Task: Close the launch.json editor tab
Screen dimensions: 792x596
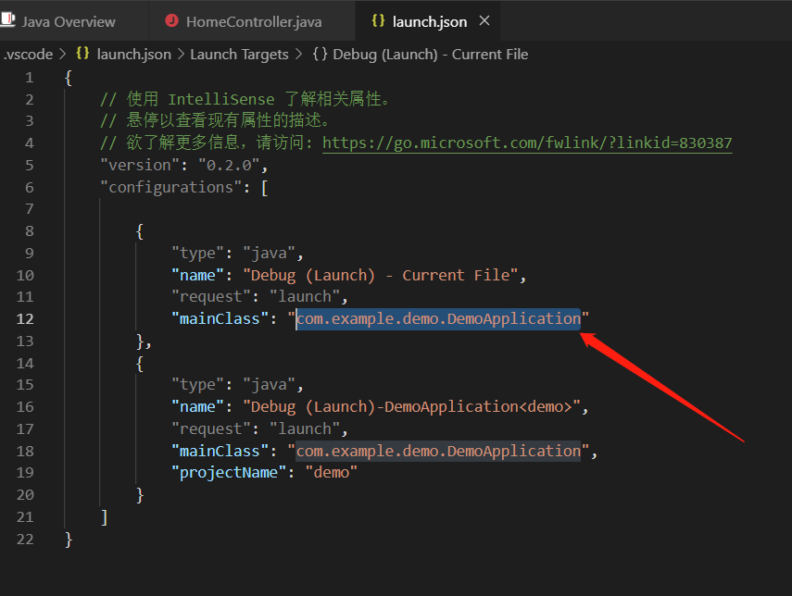Action: 484,20
